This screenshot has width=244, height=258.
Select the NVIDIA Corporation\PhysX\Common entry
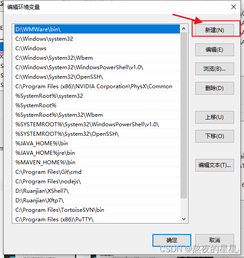coord(97,86)
